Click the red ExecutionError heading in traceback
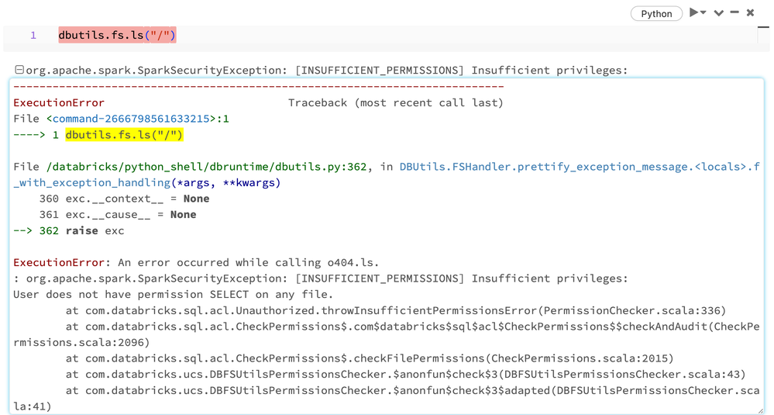This screenshot has width=774, height=415. point(59,102)
